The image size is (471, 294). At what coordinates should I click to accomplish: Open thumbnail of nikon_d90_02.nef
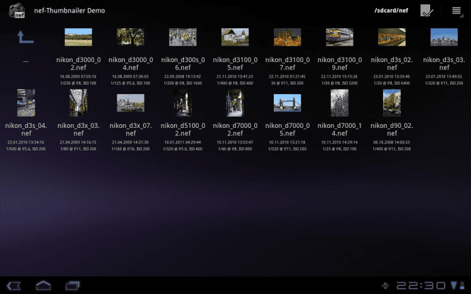coord(392,103)
